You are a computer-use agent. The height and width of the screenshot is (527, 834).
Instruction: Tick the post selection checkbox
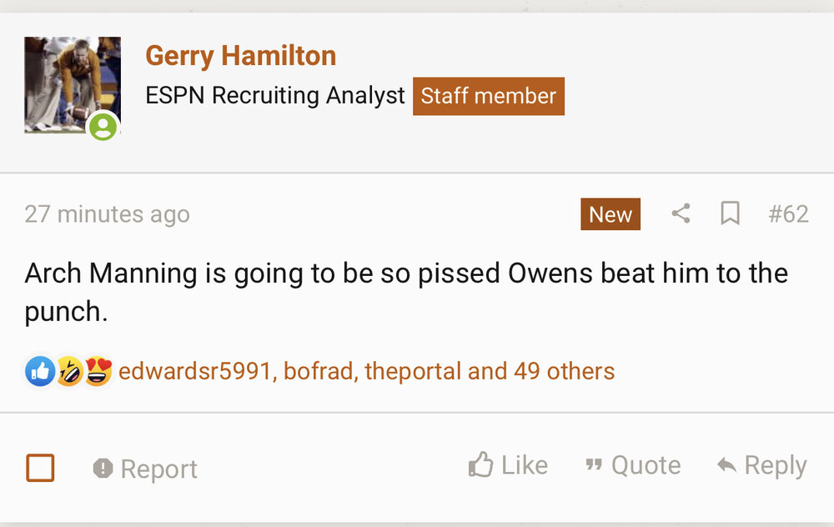pyautogui.click(x=40, y=468)
